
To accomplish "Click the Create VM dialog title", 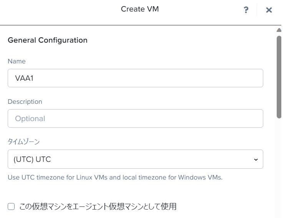I will click(140, 9).
